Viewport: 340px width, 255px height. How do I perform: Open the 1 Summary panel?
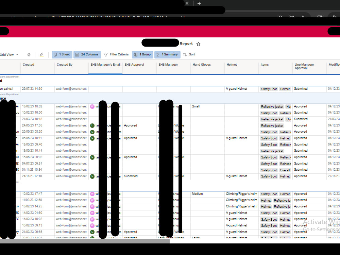tap(167, 54)
